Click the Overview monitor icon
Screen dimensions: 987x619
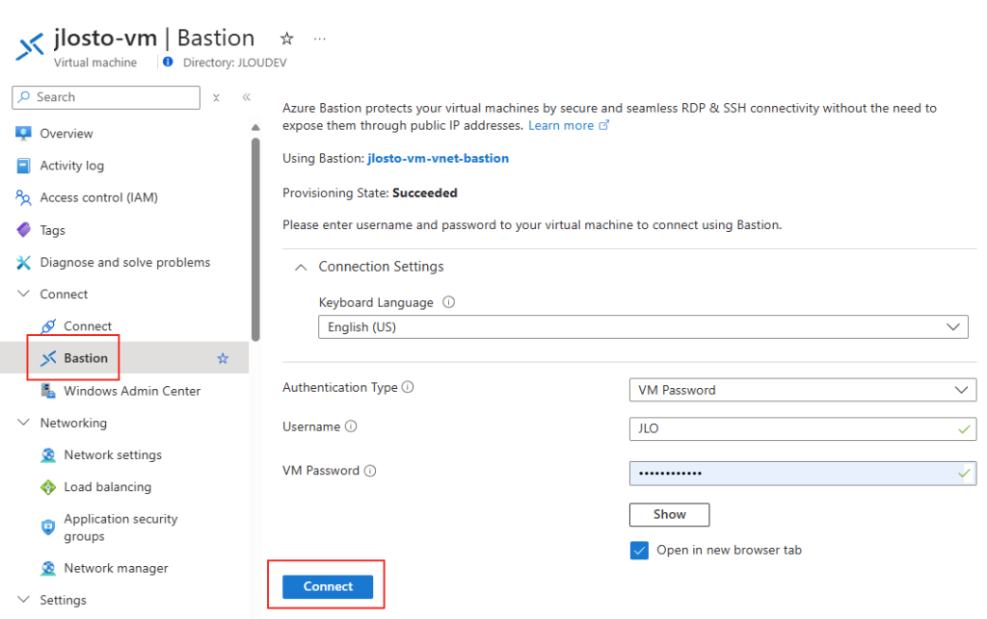(23, 133)
